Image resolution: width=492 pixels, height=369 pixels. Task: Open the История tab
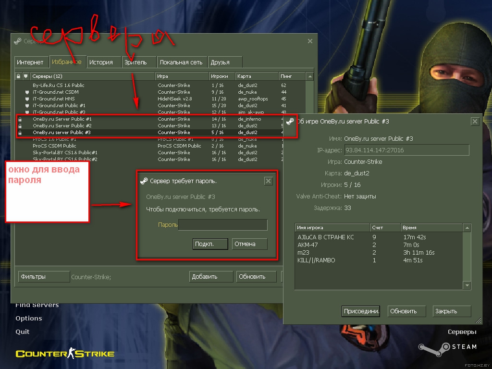coord(104,62)
